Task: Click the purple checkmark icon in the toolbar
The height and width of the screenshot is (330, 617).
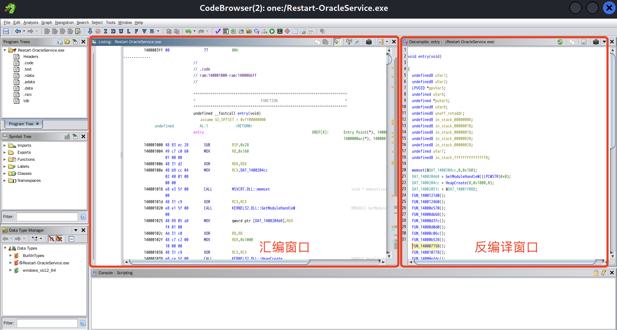Action: coord(218,31)
